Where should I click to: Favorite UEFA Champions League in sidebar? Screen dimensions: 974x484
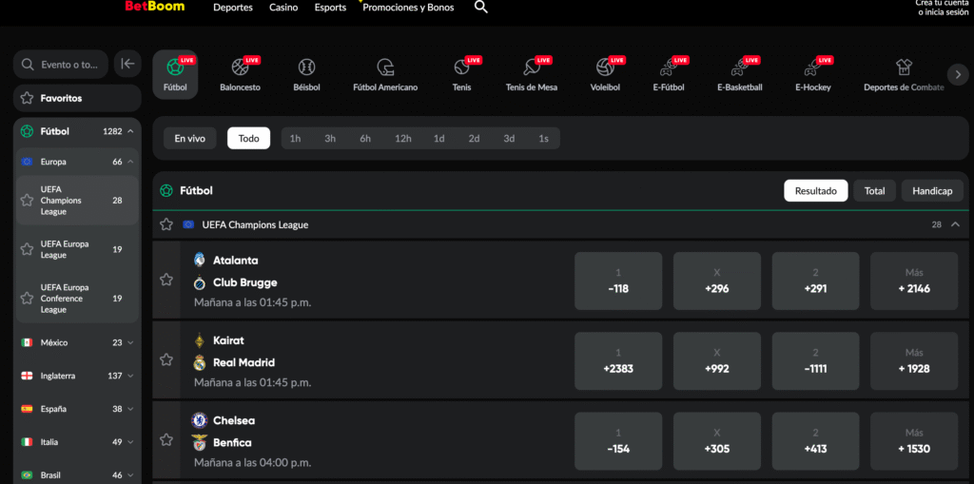pos(27,200)
